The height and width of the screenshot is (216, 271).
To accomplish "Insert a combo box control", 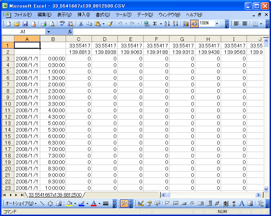I will [x=209, y=203].
